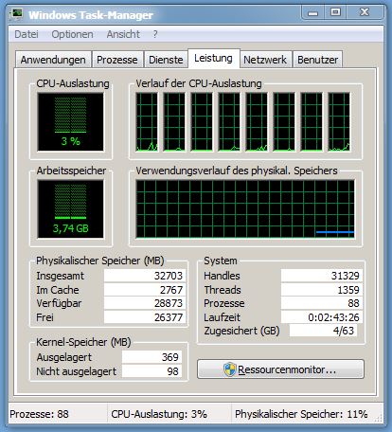Click status bar entry Prozesse: 88

coord(39,414)
